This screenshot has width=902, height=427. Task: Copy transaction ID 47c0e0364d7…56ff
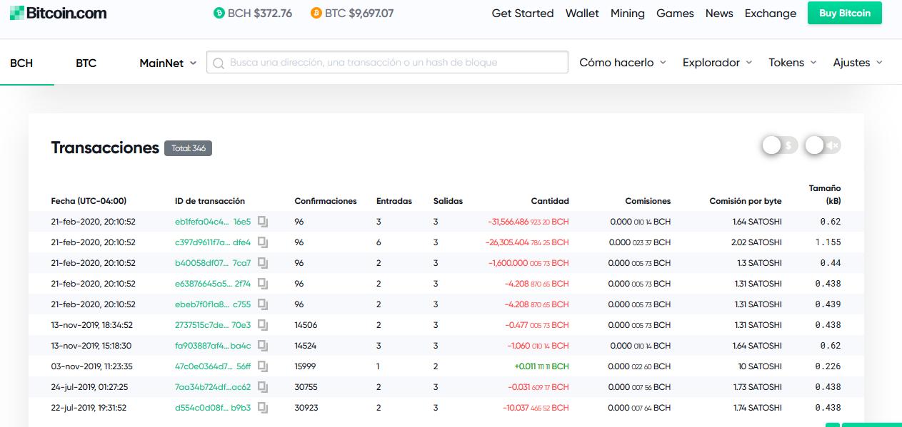click(263, 366)
